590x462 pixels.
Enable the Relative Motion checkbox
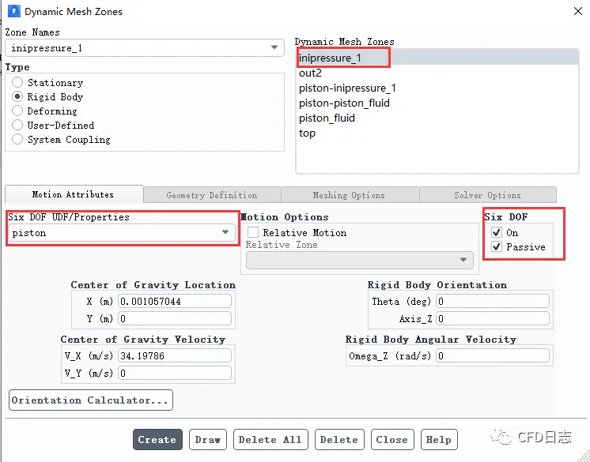253,233
